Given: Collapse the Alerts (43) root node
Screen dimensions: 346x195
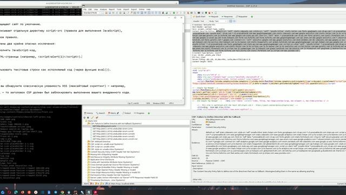Looking at the screenshot, I should tap(84, 121).
